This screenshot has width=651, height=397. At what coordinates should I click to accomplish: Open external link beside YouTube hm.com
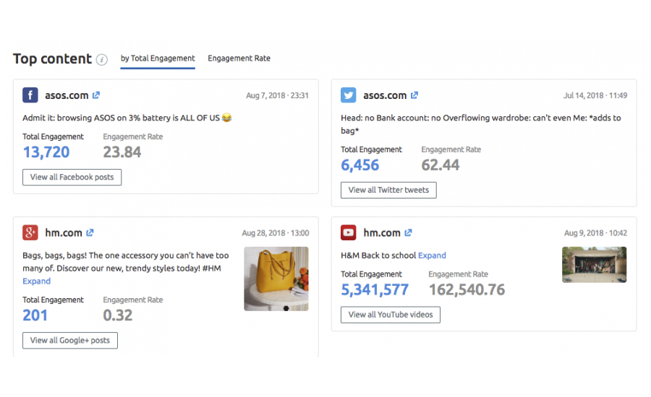coord(409,232)
